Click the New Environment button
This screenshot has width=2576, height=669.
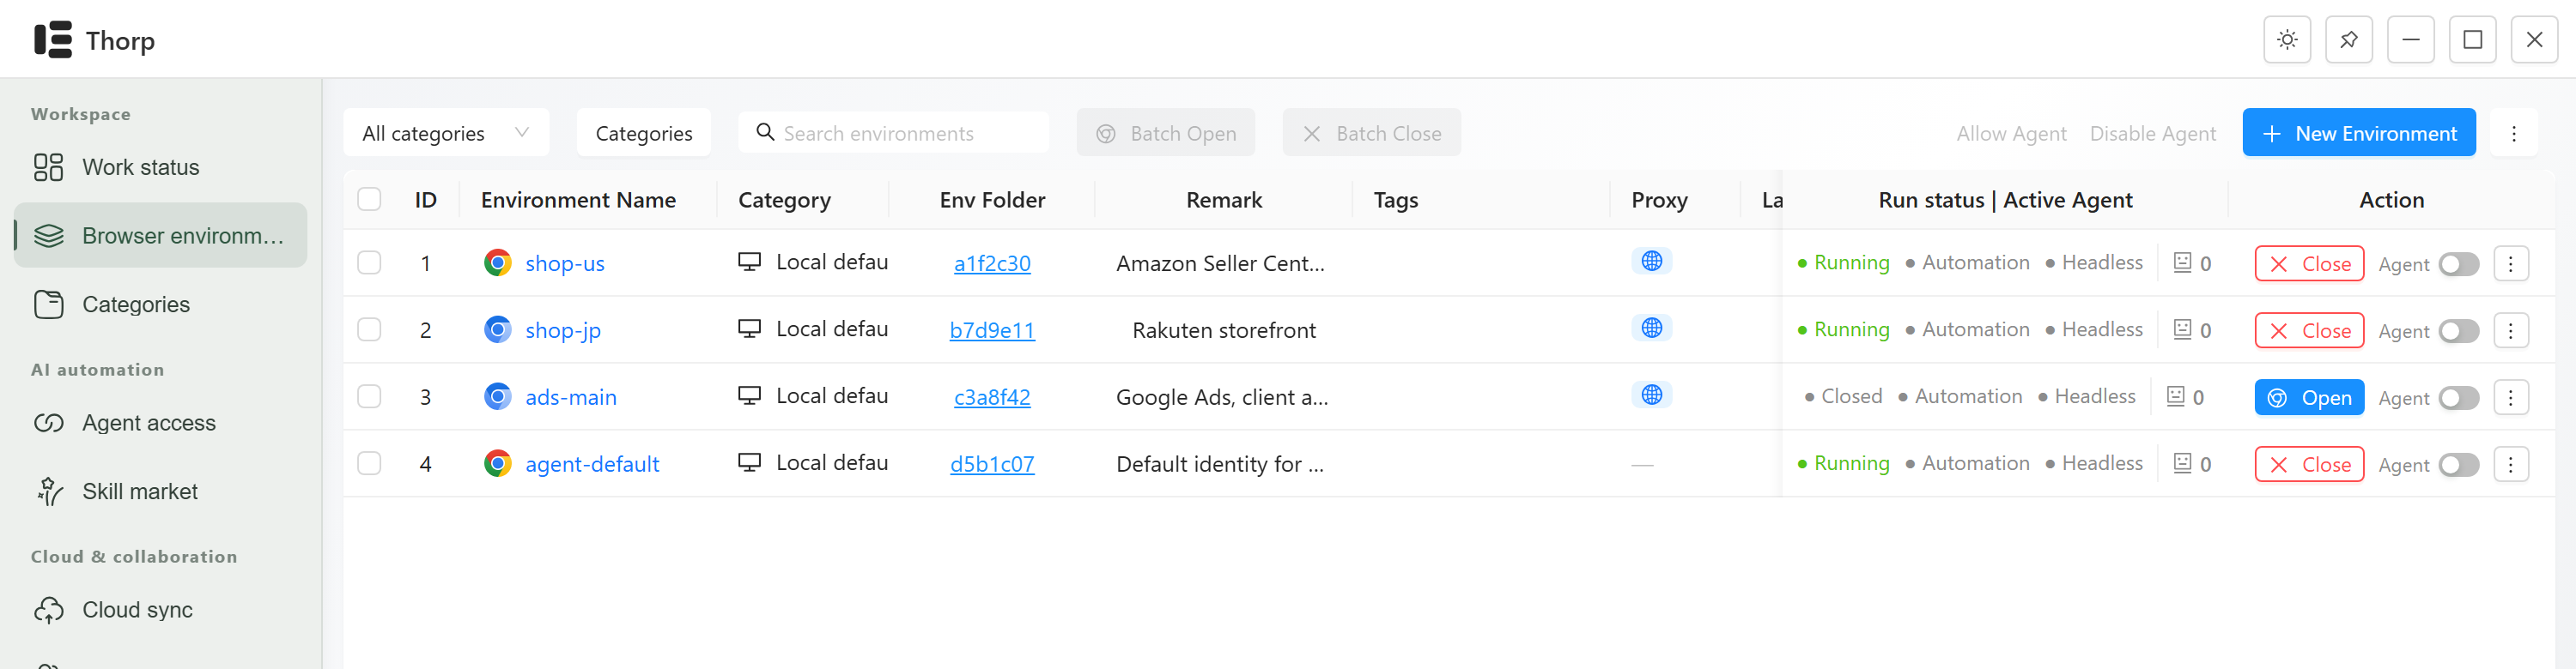2358,133
